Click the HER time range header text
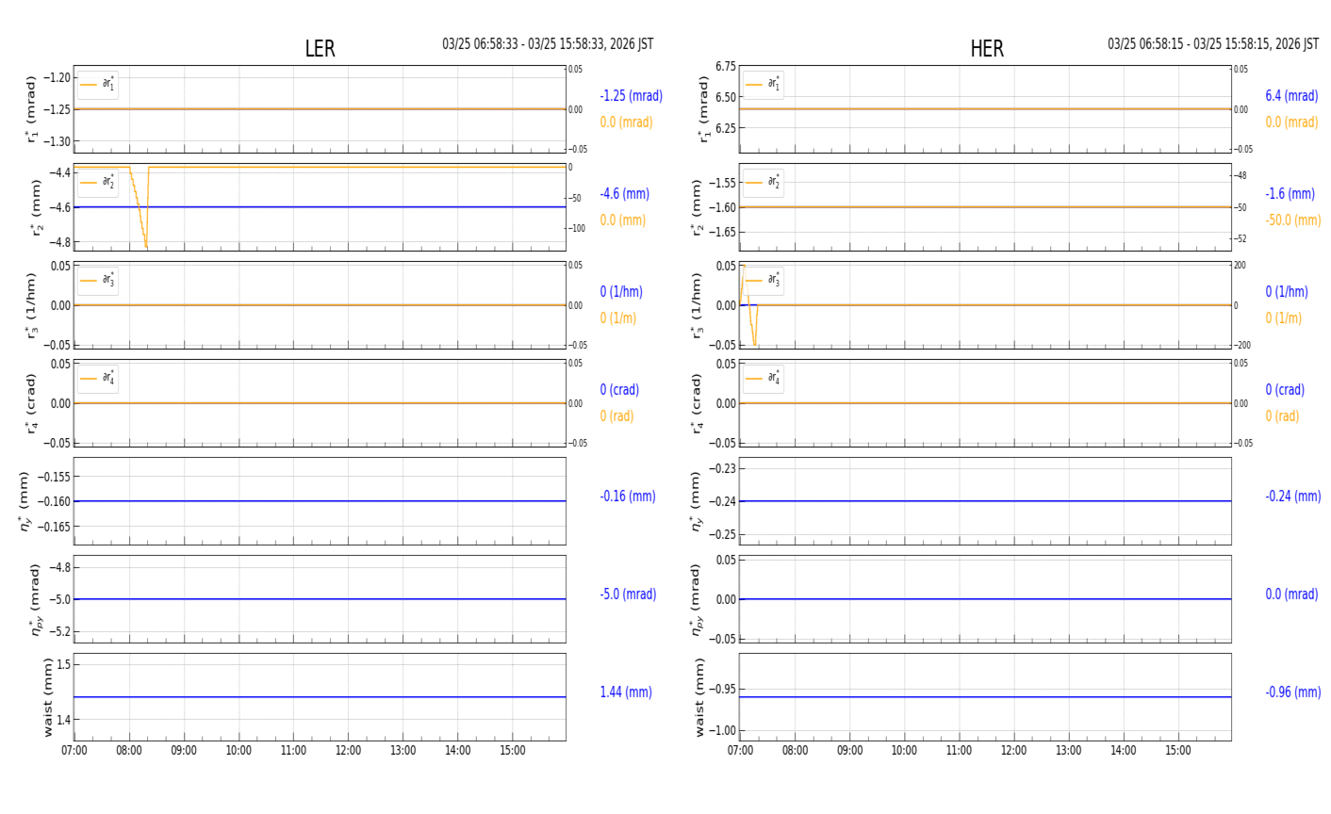 [x=1213, y=44]
